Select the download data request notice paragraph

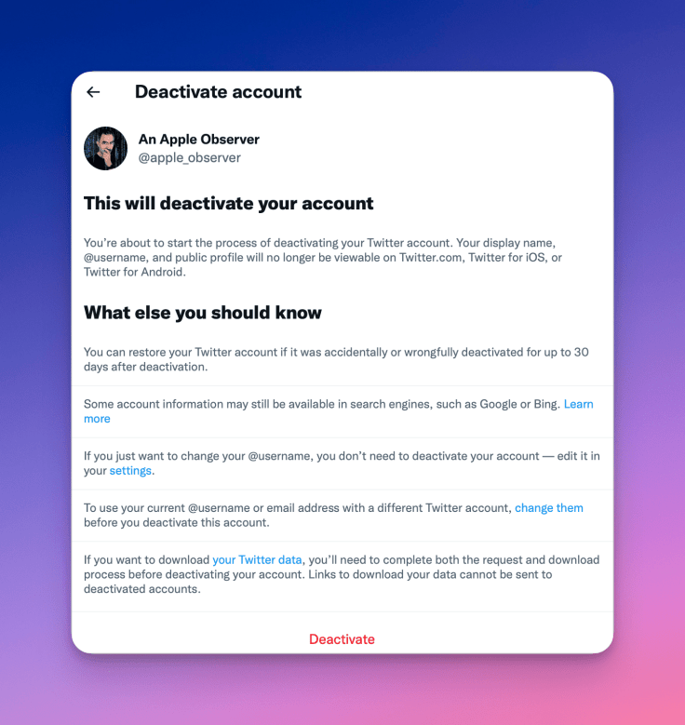[342, 574]
